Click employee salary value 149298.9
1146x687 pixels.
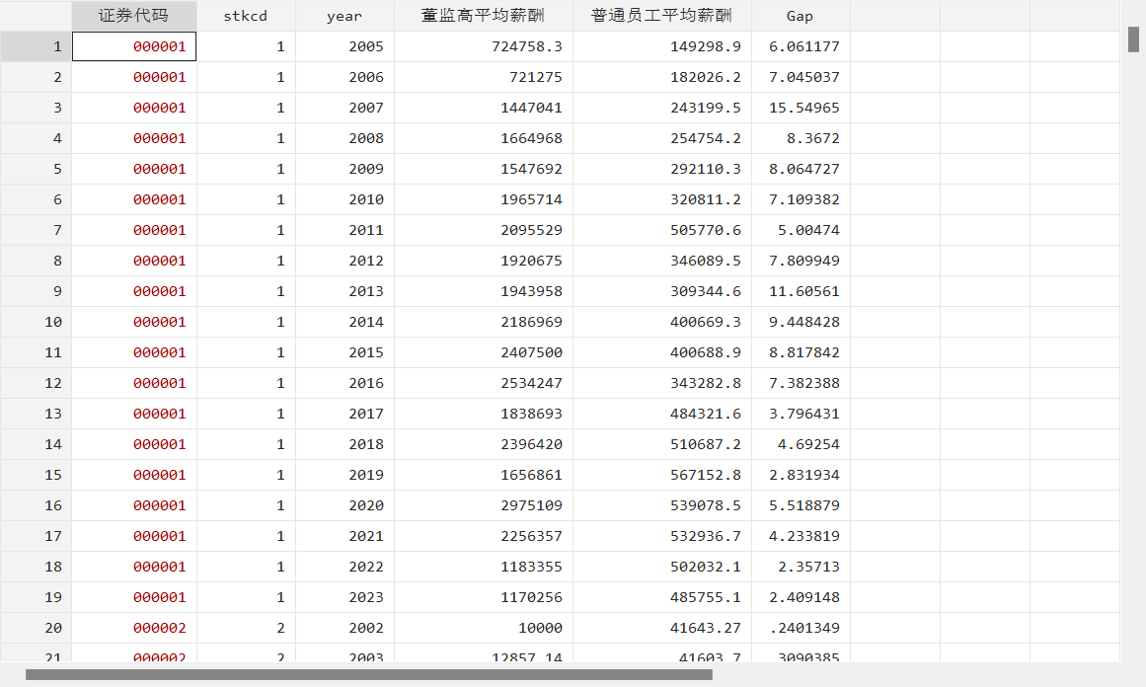pyautogui.click(x=661, y=46)
